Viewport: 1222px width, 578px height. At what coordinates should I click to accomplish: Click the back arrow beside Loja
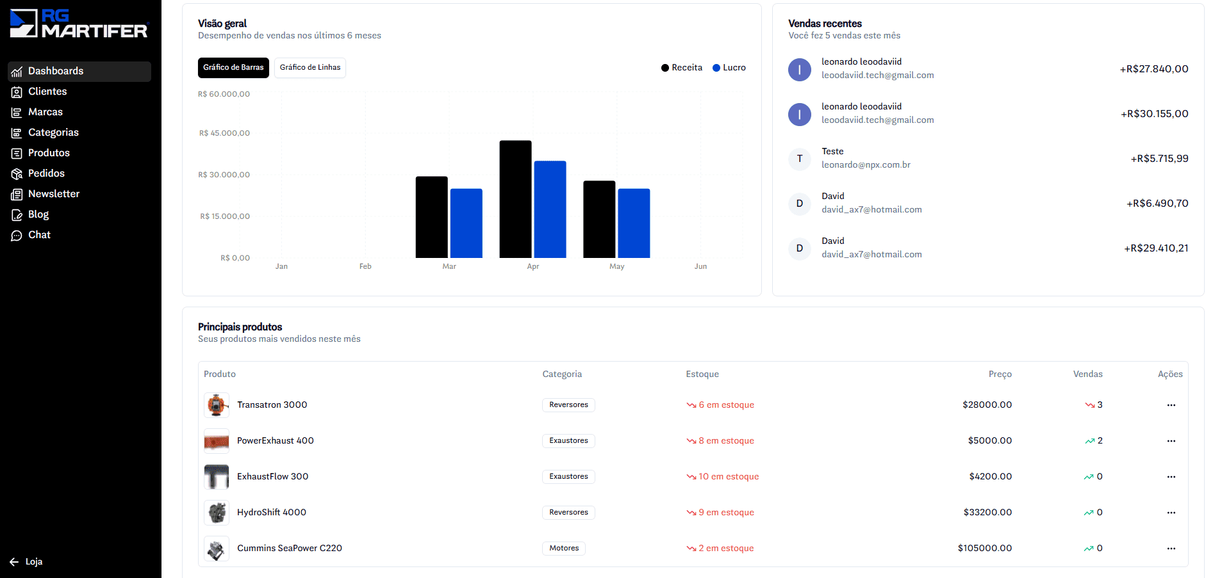(14, 562)
